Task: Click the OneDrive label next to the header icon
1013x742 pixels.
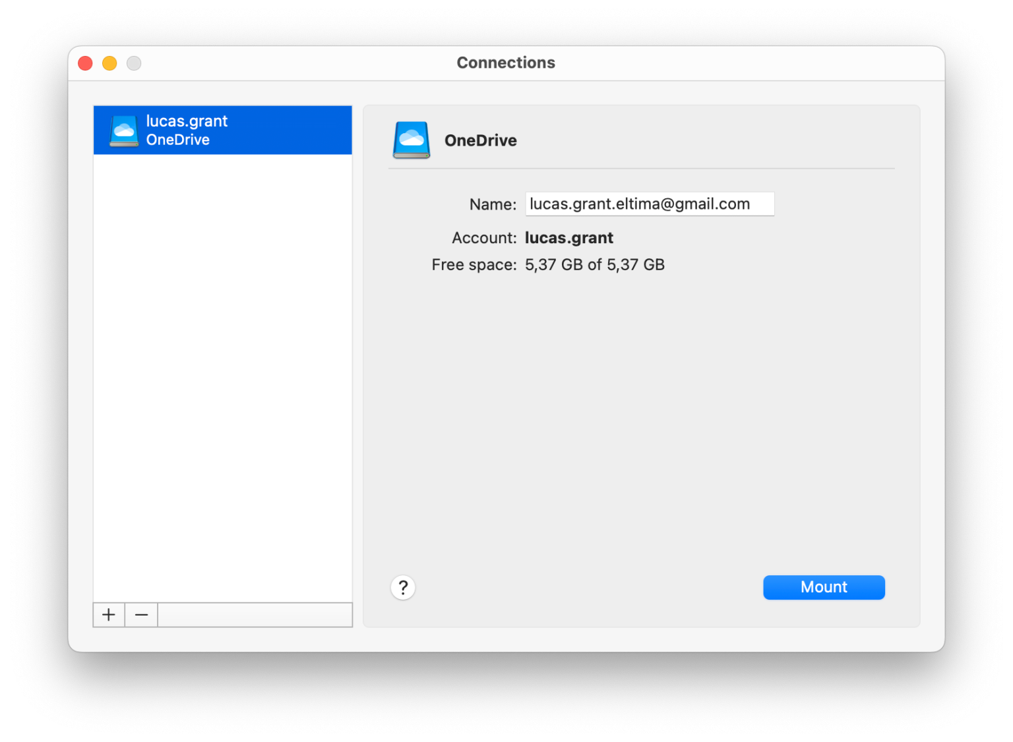Action: pos(481,140)
